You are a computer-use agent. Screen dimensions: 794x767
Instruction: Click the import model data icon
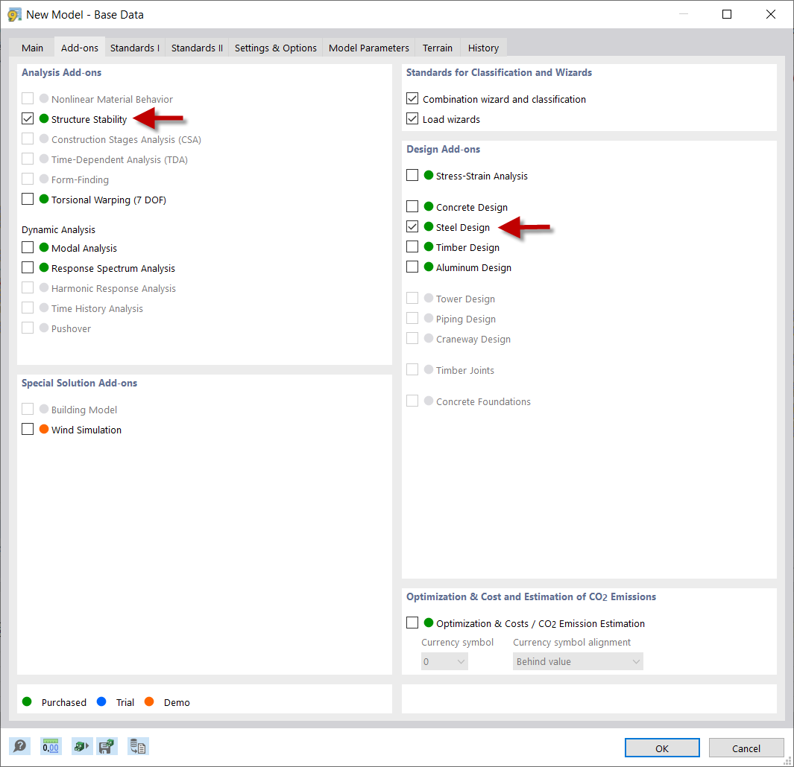coord(81,745)
